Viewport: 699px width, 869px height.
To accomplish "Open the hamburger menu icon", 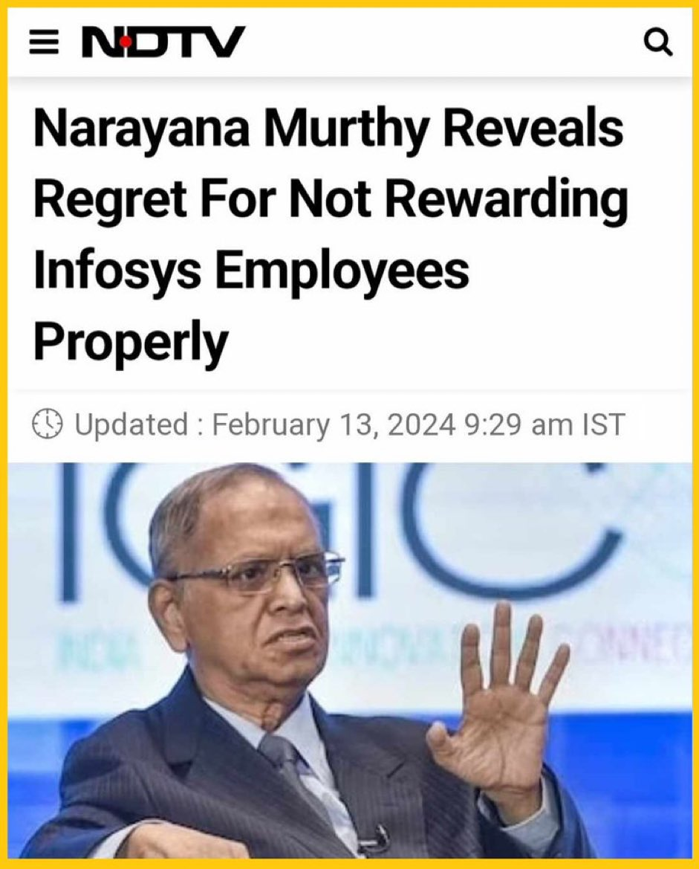I will point(44,42).
